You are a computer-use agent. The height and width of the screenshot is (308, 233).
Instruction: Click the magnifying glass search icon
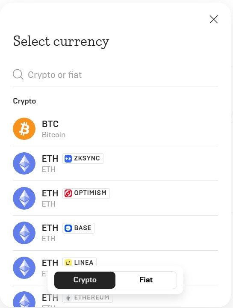(18, 74)
